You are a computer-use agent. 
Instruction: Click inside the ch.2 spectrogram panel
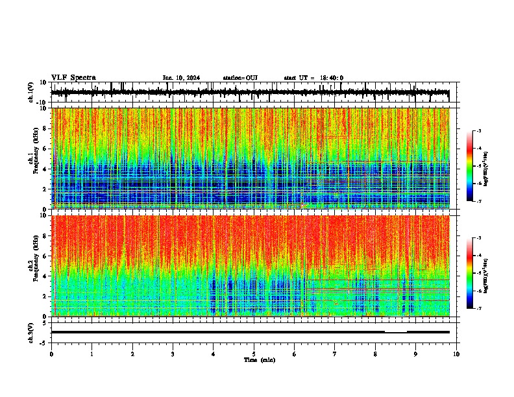click(250, 266)
